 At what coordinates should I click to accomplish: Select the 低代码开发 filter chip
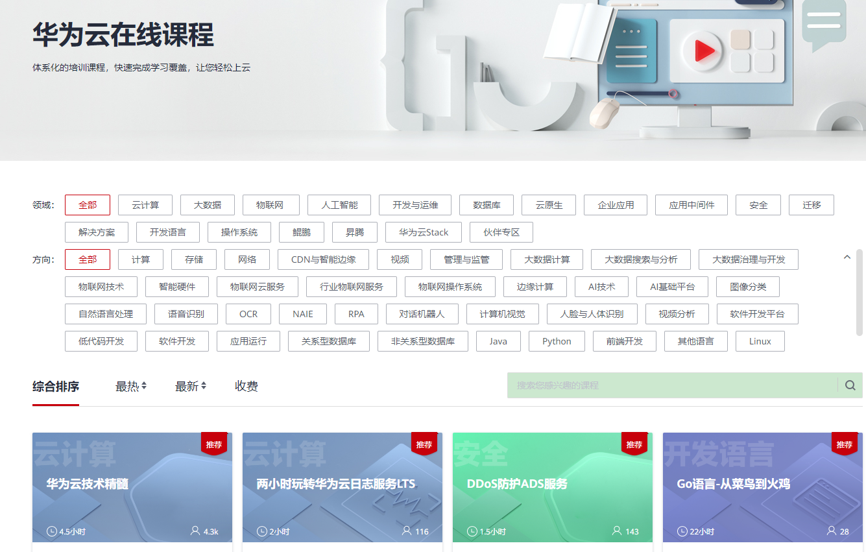pos(101,341)
